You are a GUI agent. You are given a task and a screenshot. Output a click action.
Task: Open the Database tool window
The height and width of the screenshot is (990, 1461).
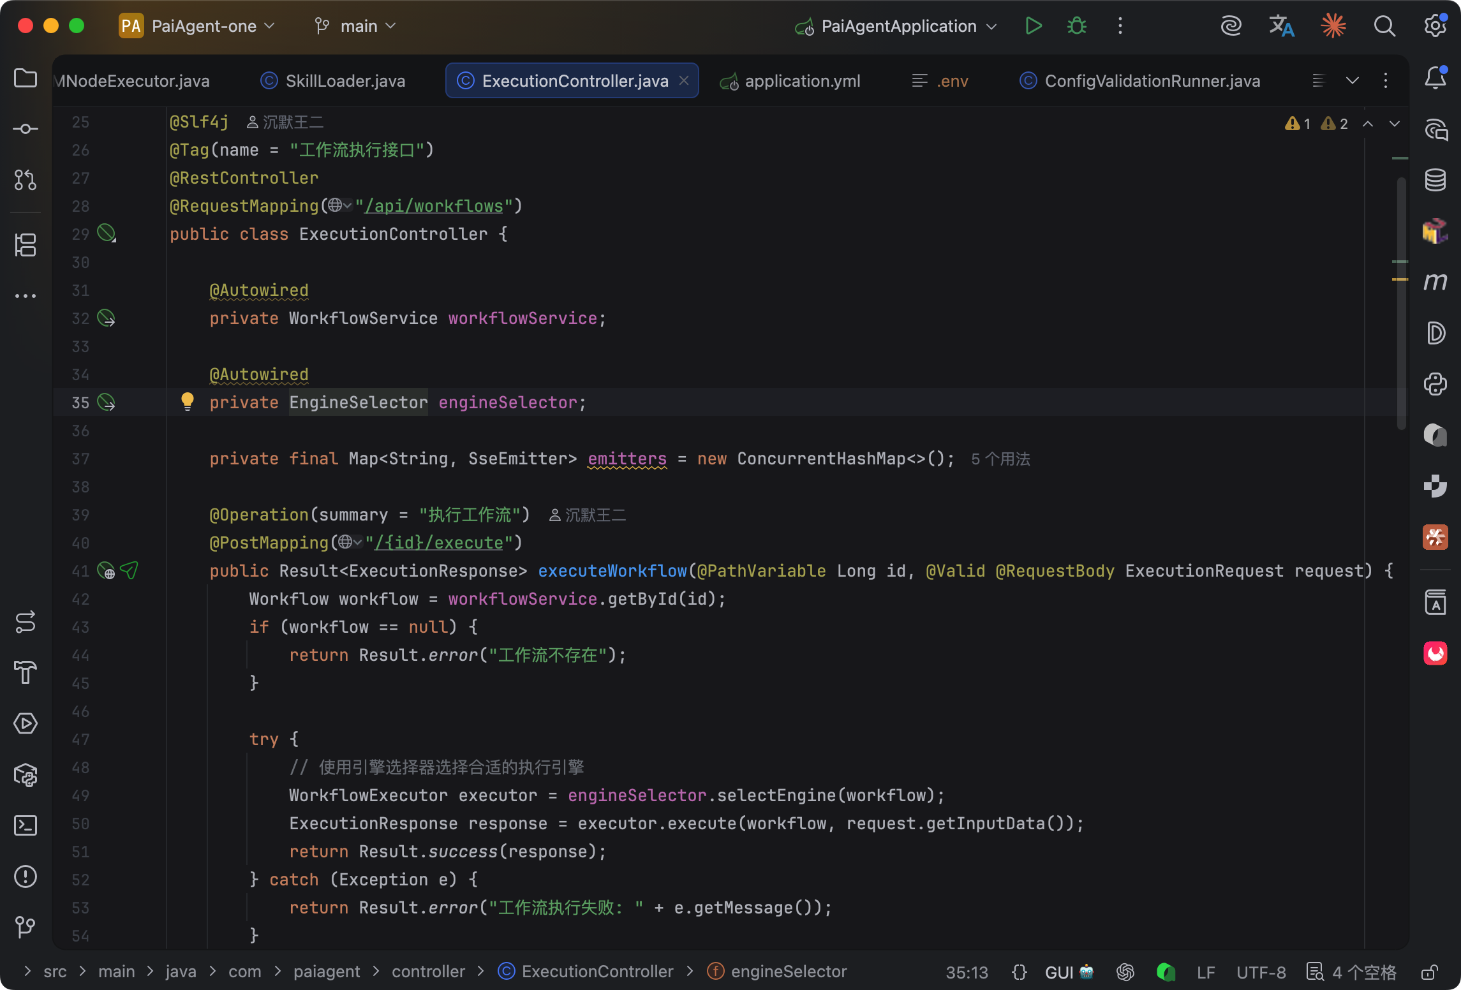[1435, 180]
